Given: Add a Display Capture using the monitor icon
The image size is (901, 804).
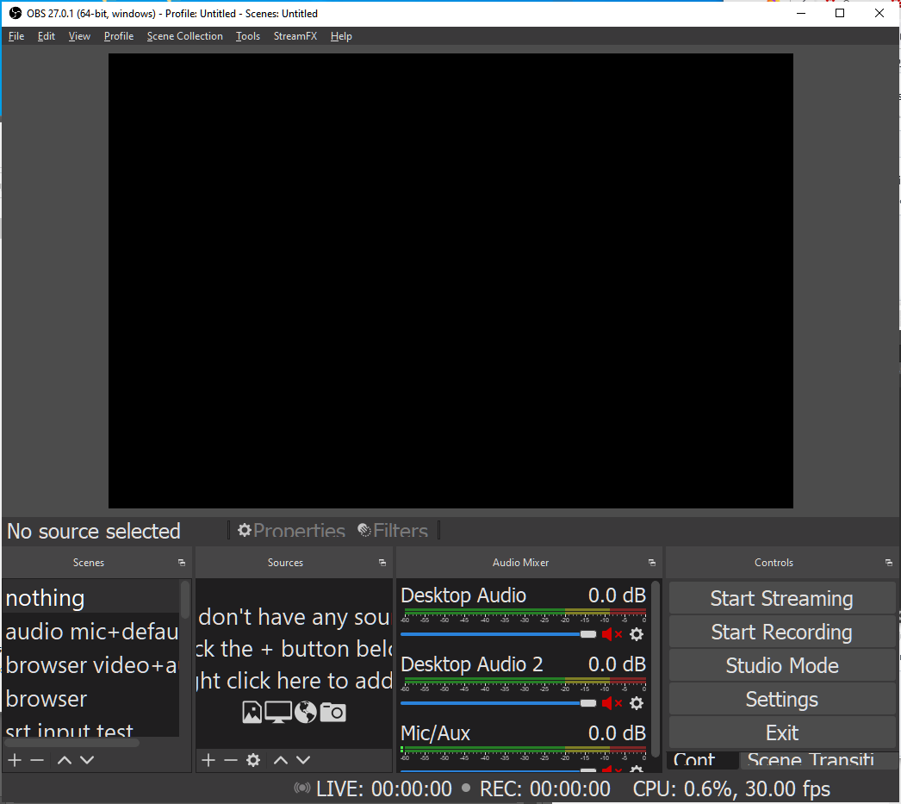Looking at the screenshot, I should [277, 712].
